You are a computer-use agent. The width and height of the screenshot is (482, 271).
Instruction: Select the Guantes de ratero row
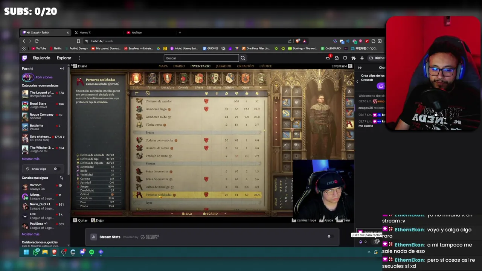(x=198, y=148)
